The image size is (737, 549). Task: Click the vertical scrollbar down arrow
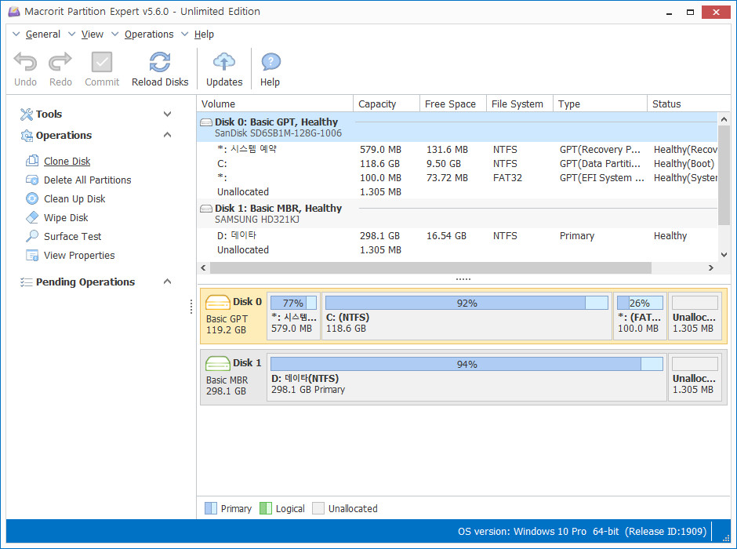point(724,255)
